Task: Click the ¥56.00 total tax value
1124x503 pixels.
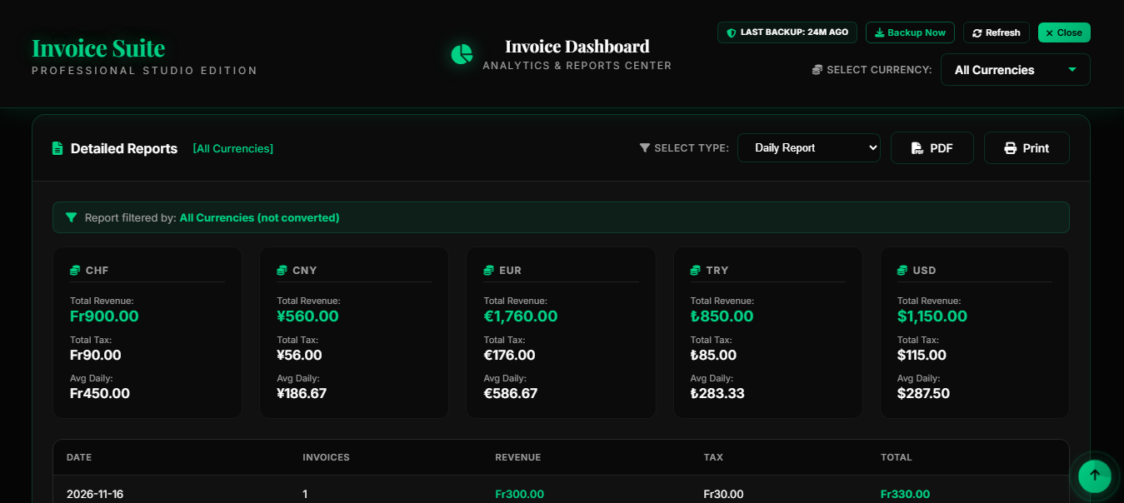Action: click(x=299, y=355)
